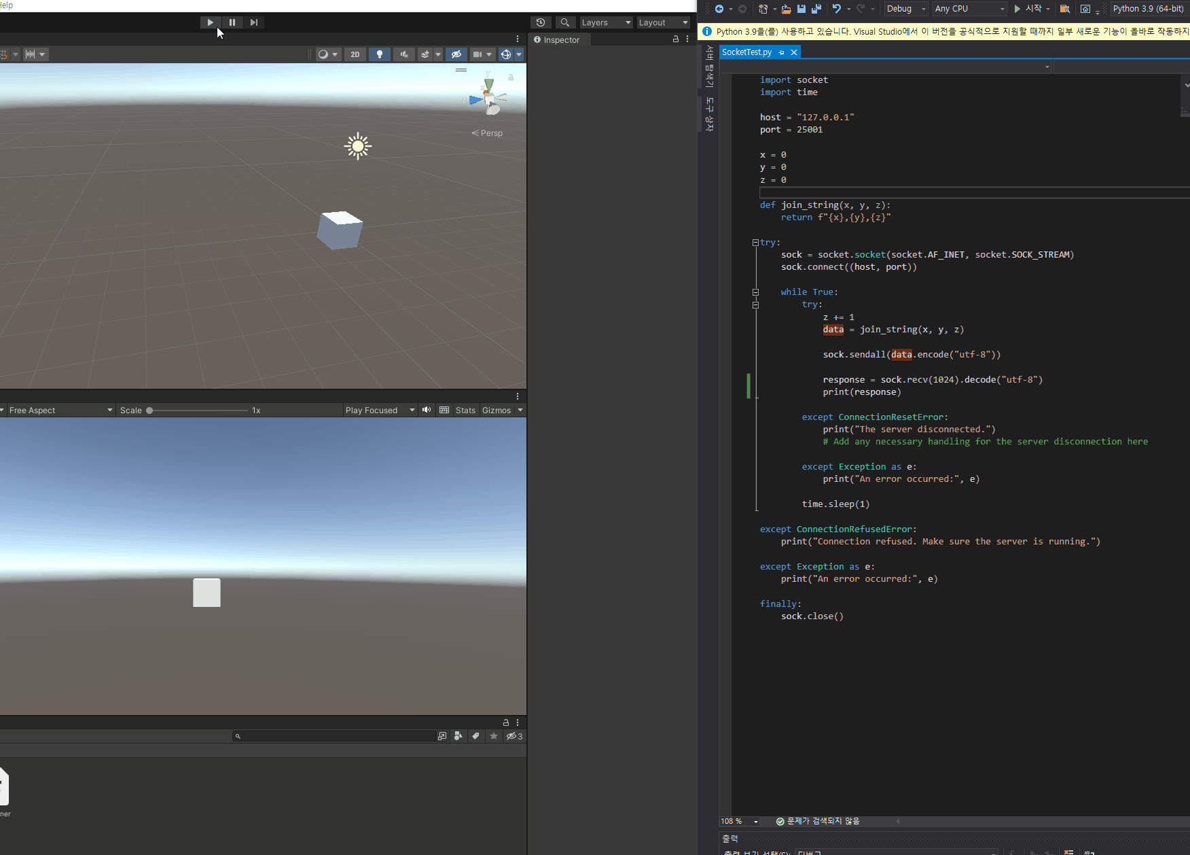Step one frame forward in Unity
This screenshot has height=855, width=1190.
click(254, 22)
